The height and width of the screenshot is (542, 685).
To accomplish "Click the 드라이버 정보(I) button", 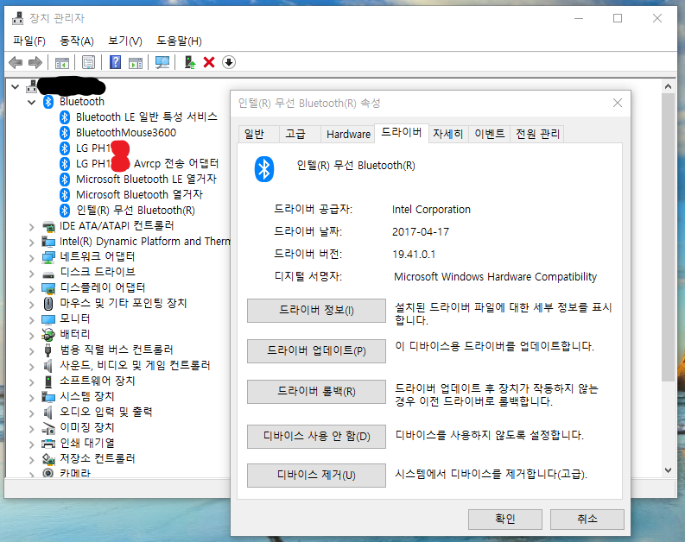I will point(316,311).
